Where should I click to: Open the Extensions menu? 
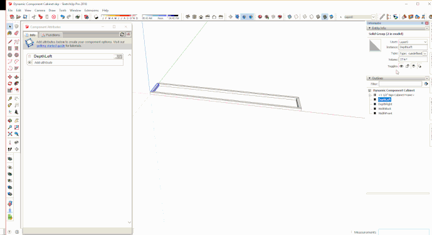92,10
